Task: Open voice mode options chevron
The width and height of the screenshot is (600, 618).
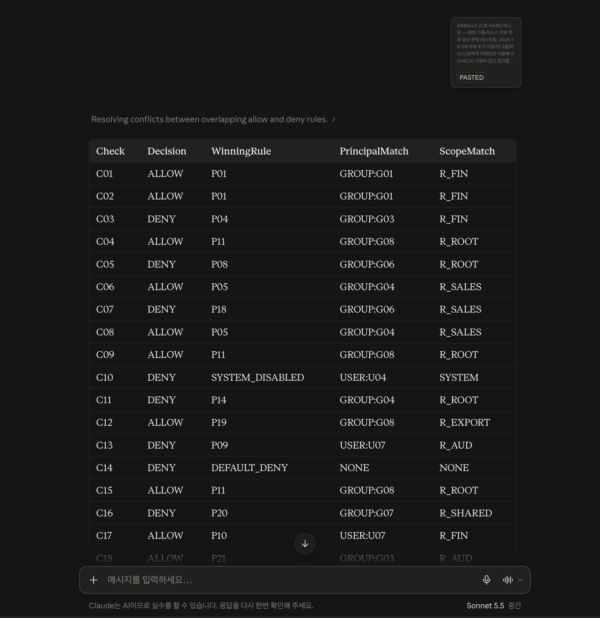Action: coord(520,580)
